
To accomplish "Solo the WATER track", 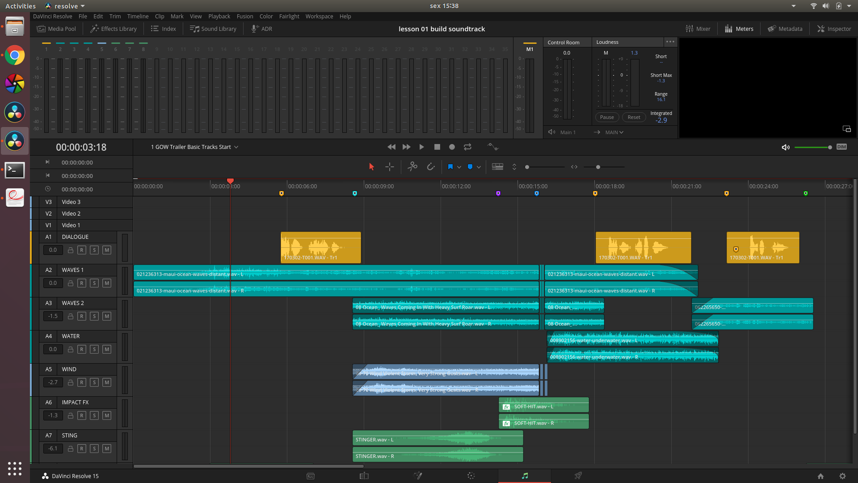I will click(x=94, y=349).
